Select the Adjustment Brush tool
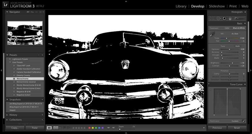Screen dimensions: 252x134 tap(240, 18)
